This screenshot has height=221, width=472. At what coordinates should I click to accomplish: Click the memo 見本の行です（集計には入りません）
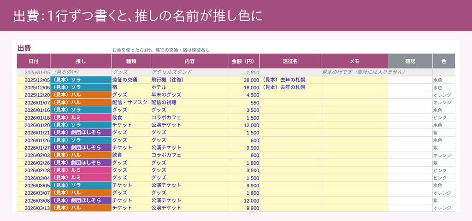pyautogui.click(x=363, y=72)
